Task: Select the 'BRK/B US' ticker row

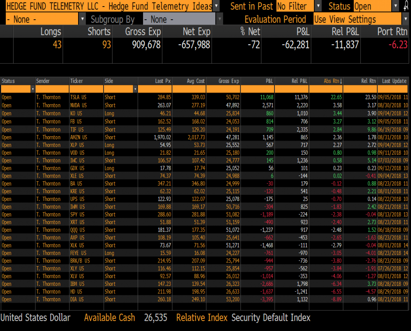Action: click(x=204, y=260)
